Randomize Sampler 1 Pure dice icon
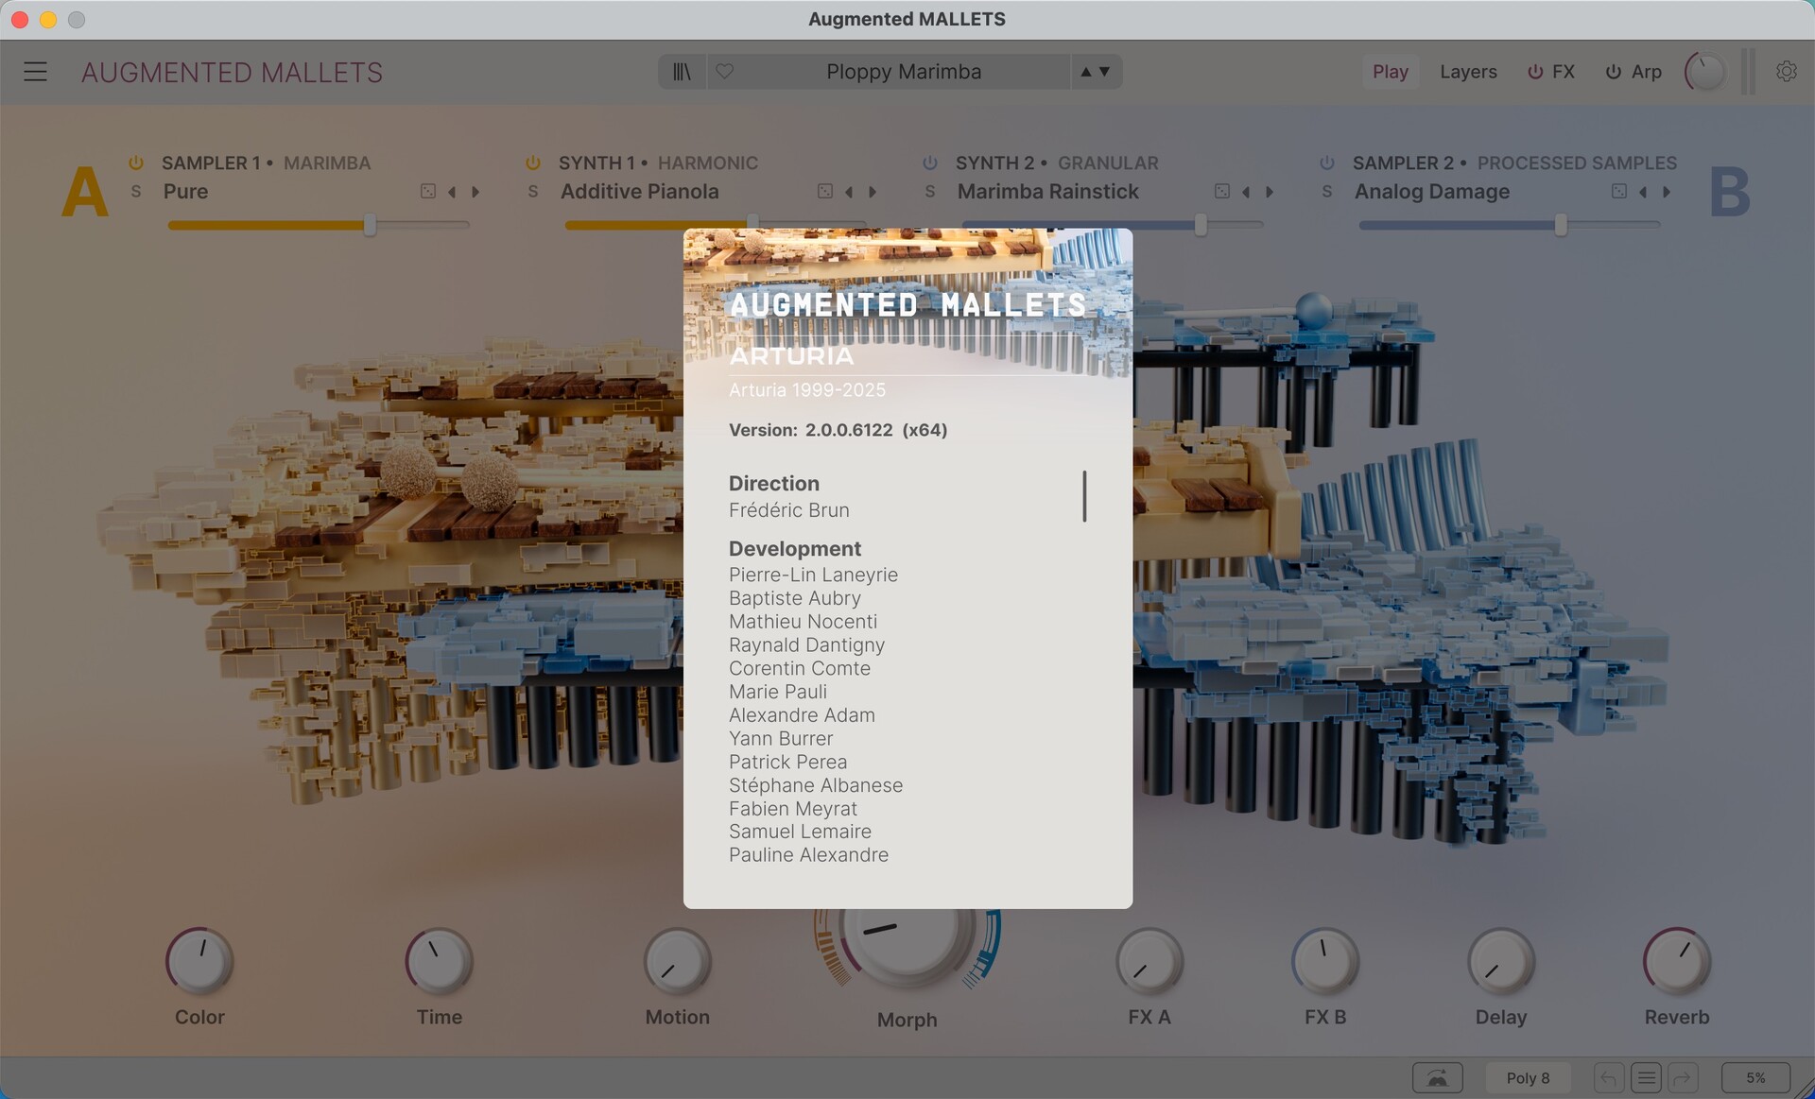The height and width of the screenshot is (1099, 1815). (x=428, y=192)
